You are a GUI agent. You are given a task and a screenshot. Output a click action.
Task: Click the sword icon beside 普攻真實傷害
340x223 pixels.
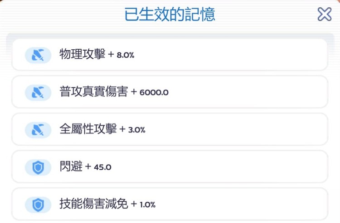click(38, 92)
